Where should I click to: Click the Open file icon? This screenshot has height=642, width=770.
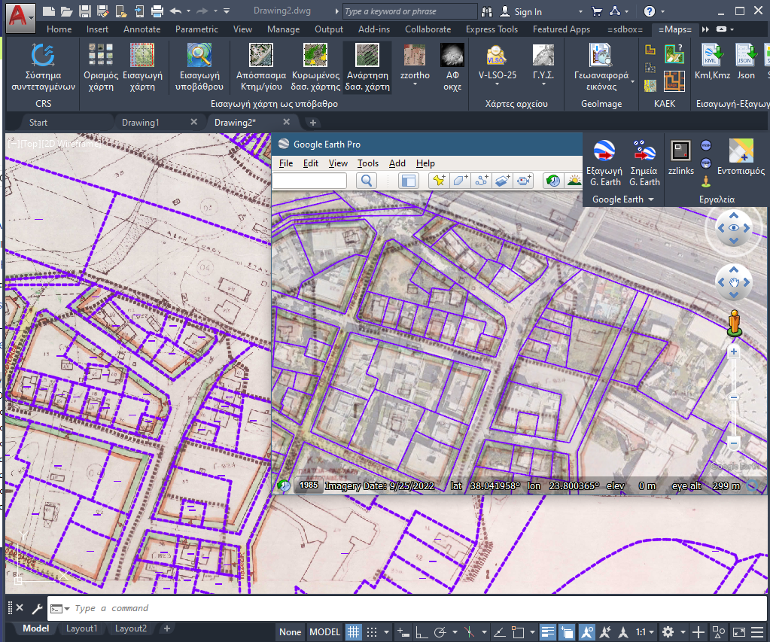(67, 11)
